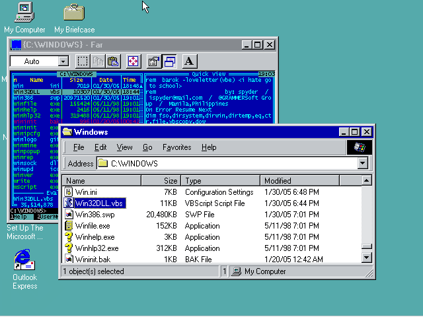Image resolution: width=423 pixels, height=317 pixels.
Task: Maximize the Far window
Action: (x=258, y=45)
